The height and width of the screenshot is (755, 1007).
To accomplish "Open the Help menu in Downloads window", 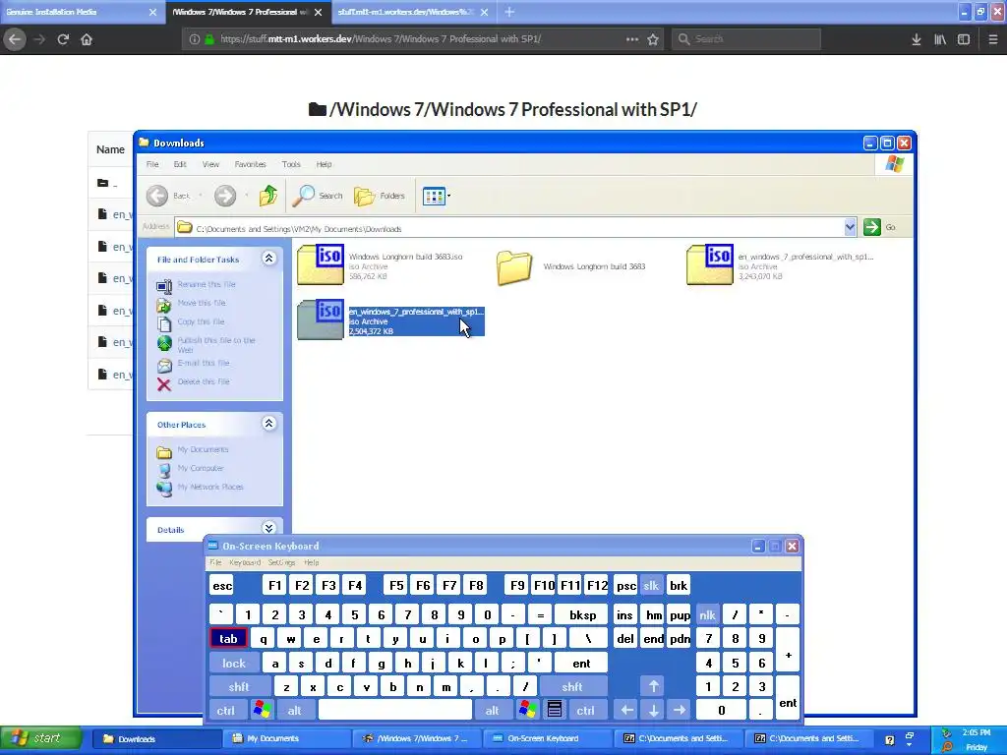I will coord(324,164).
